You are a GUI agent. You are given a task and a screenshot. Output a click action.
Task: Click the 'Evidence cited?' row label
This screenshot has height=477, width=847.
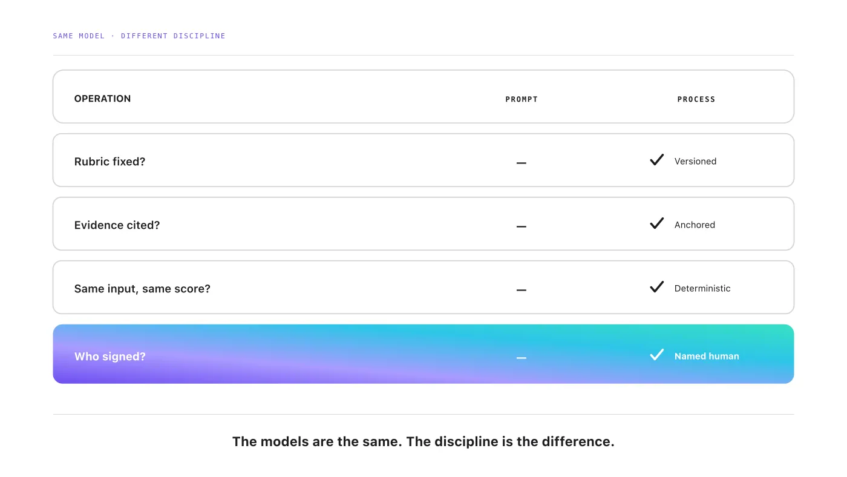point(117,225)
